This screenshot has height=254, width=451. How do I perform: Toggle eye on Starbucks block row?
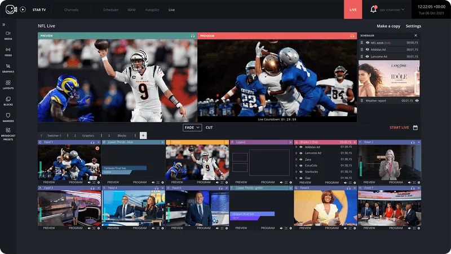point(301,172)
